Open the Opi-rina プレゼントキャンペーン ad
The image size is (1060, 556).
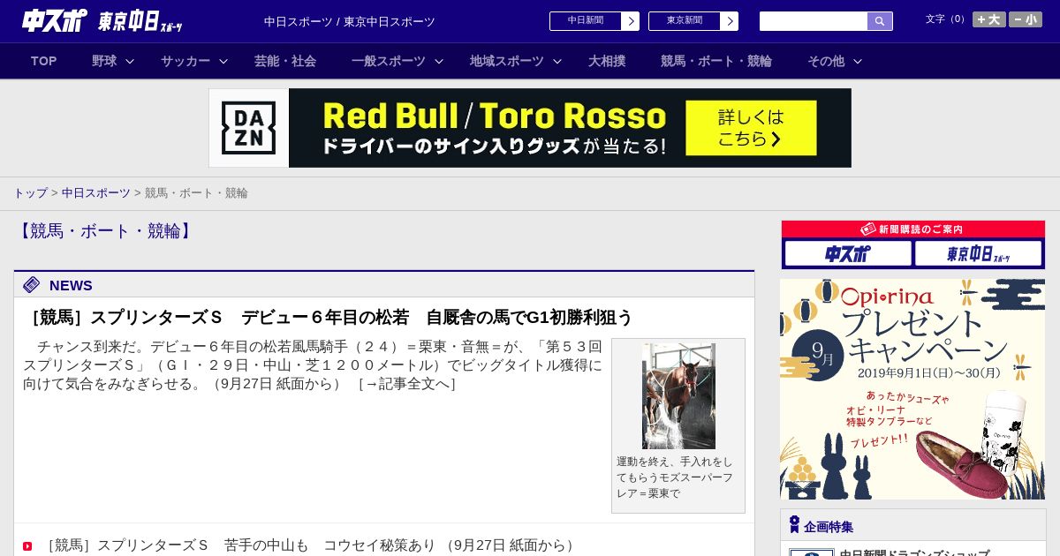912,389
